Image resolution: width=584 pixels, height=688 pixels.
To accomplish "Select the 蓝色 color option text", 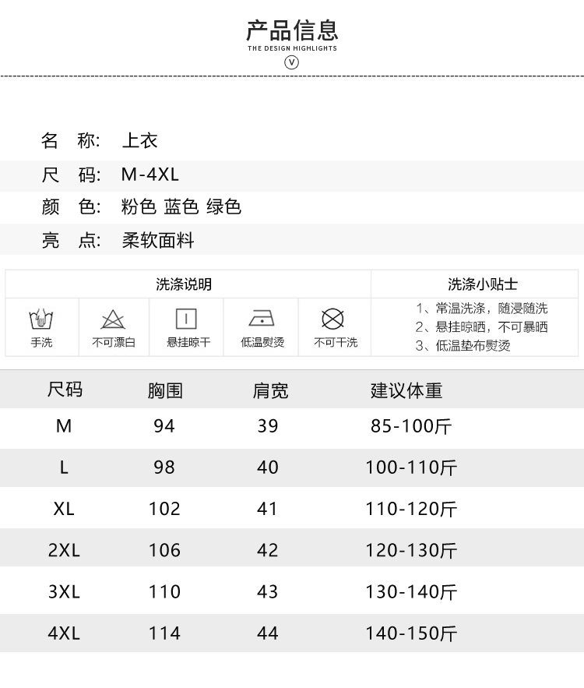I will (x=181, y=207).
